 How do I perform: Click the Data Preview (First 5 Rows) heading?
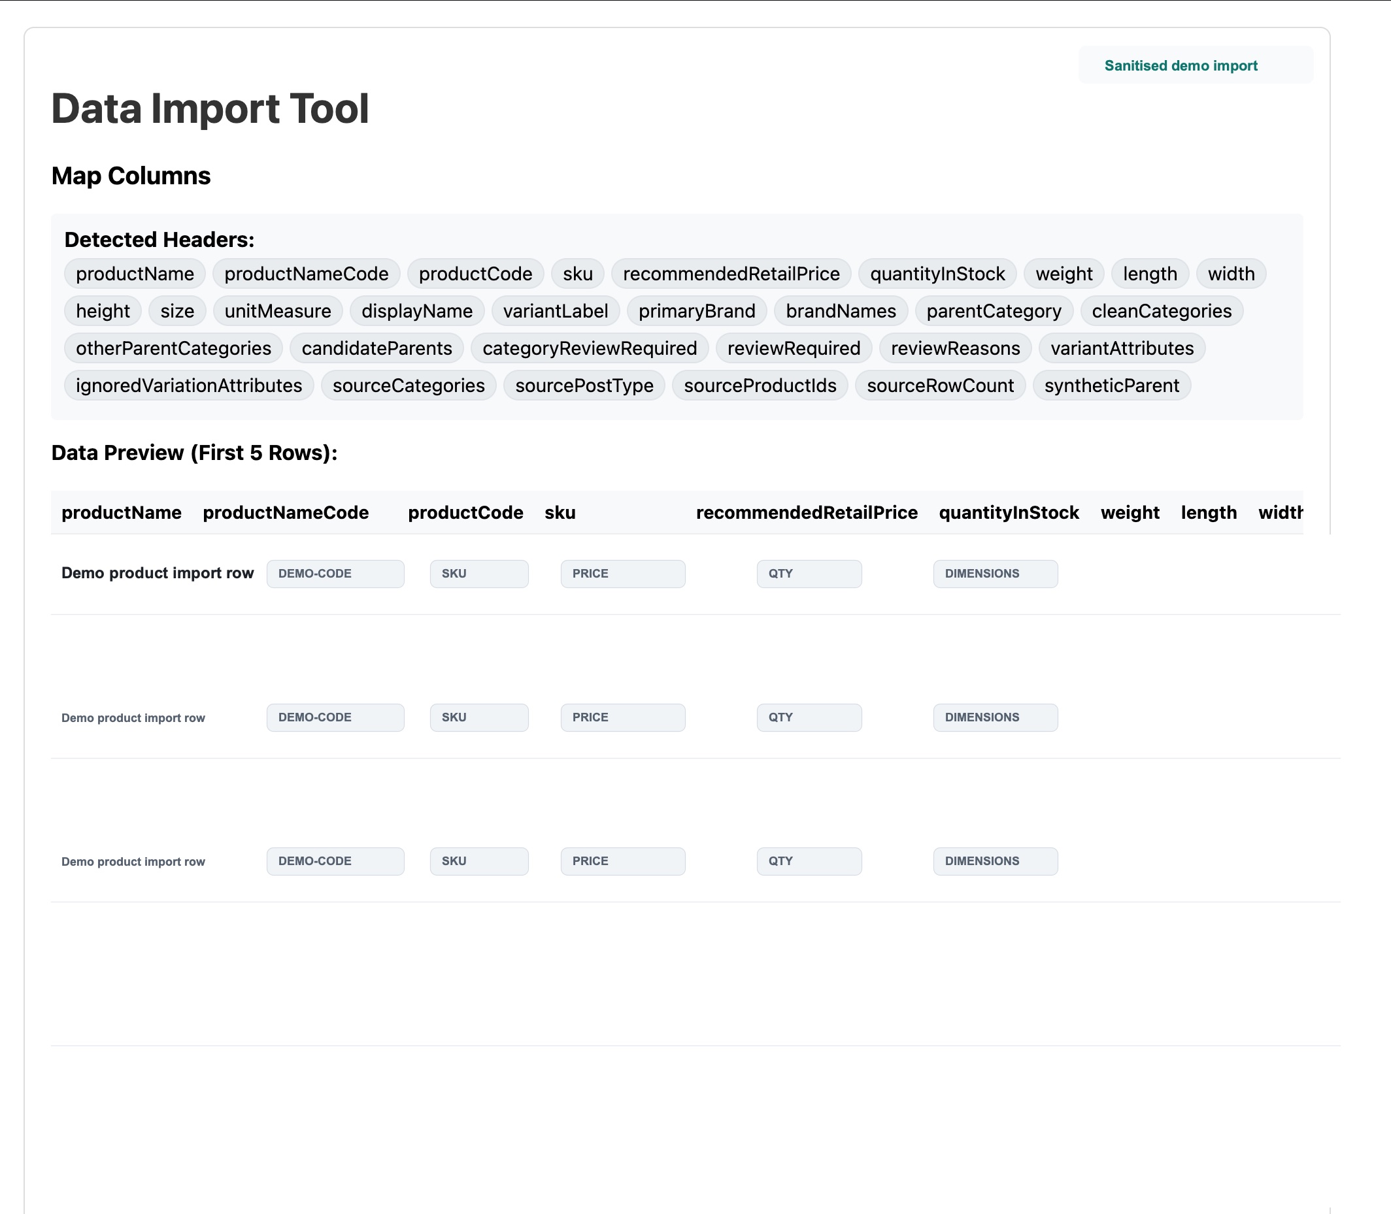195,453
